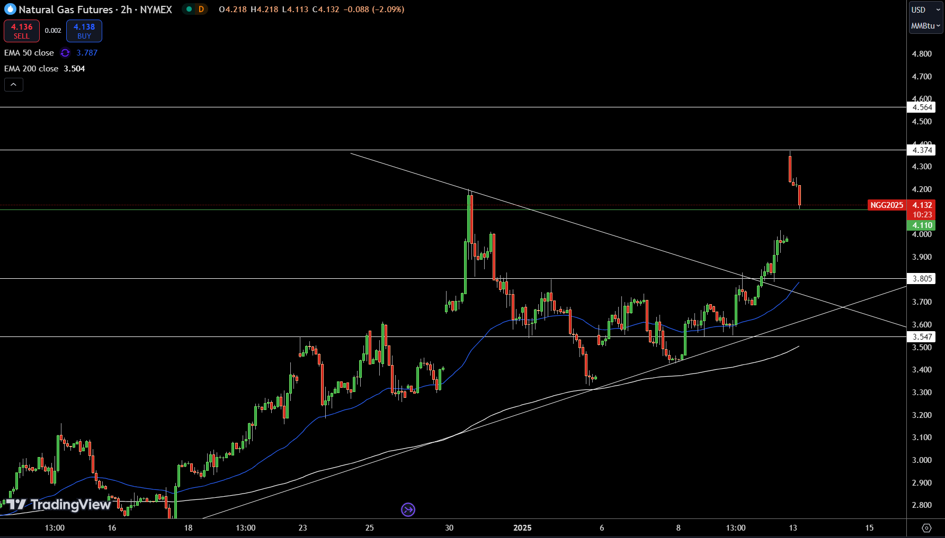Click the 4.564 horizontal line price label
Viewport: 945px width, 538px height.
(x=921, y=107)
